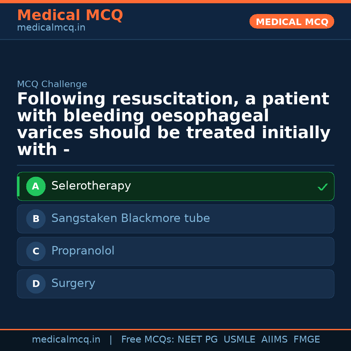Click the USMLE footer label

239,340
